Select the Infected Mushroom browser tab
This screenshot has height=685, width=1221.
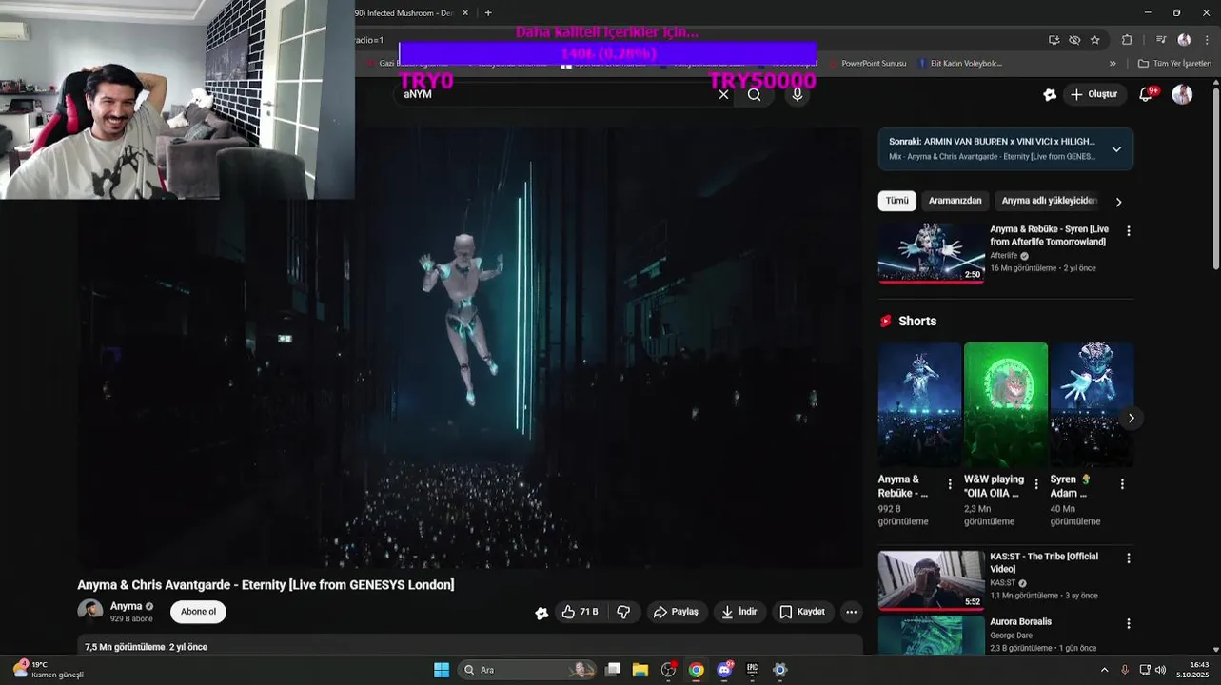[407, 13]
